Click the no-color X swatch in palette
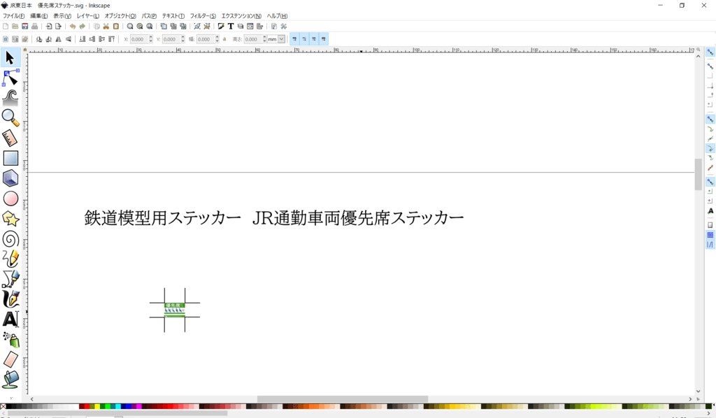716x418 pixels. pyautogui.click(x=3, y=406)
